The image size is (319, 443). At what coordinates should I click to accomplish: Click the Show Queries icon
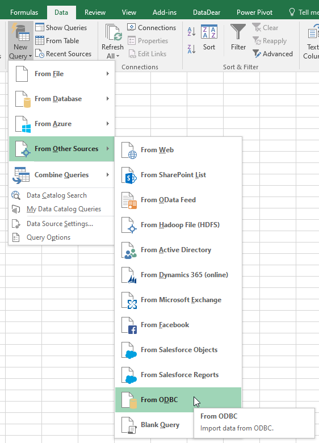(x=40, y=27)
